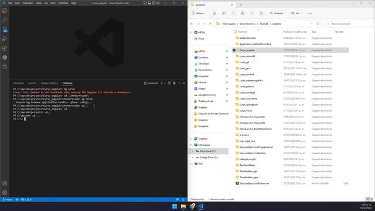
Task: Click the Nombre column header
Action: click(243, 32)
